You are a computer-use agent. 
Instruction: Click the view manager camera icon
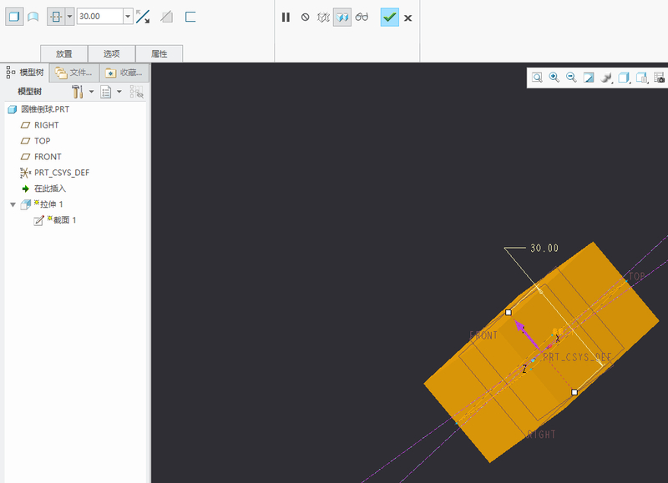point(659,78)
